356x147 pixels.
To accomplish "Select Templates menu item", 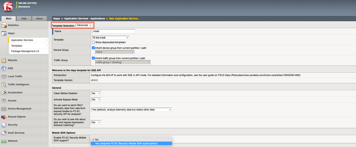I will point(28,46).
